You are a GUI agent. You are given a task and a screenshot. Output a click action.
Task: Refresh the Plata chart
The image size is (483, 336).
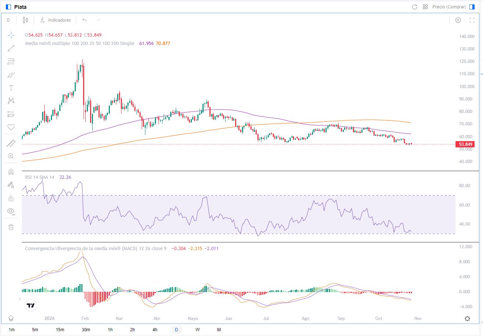pos(415,7)
